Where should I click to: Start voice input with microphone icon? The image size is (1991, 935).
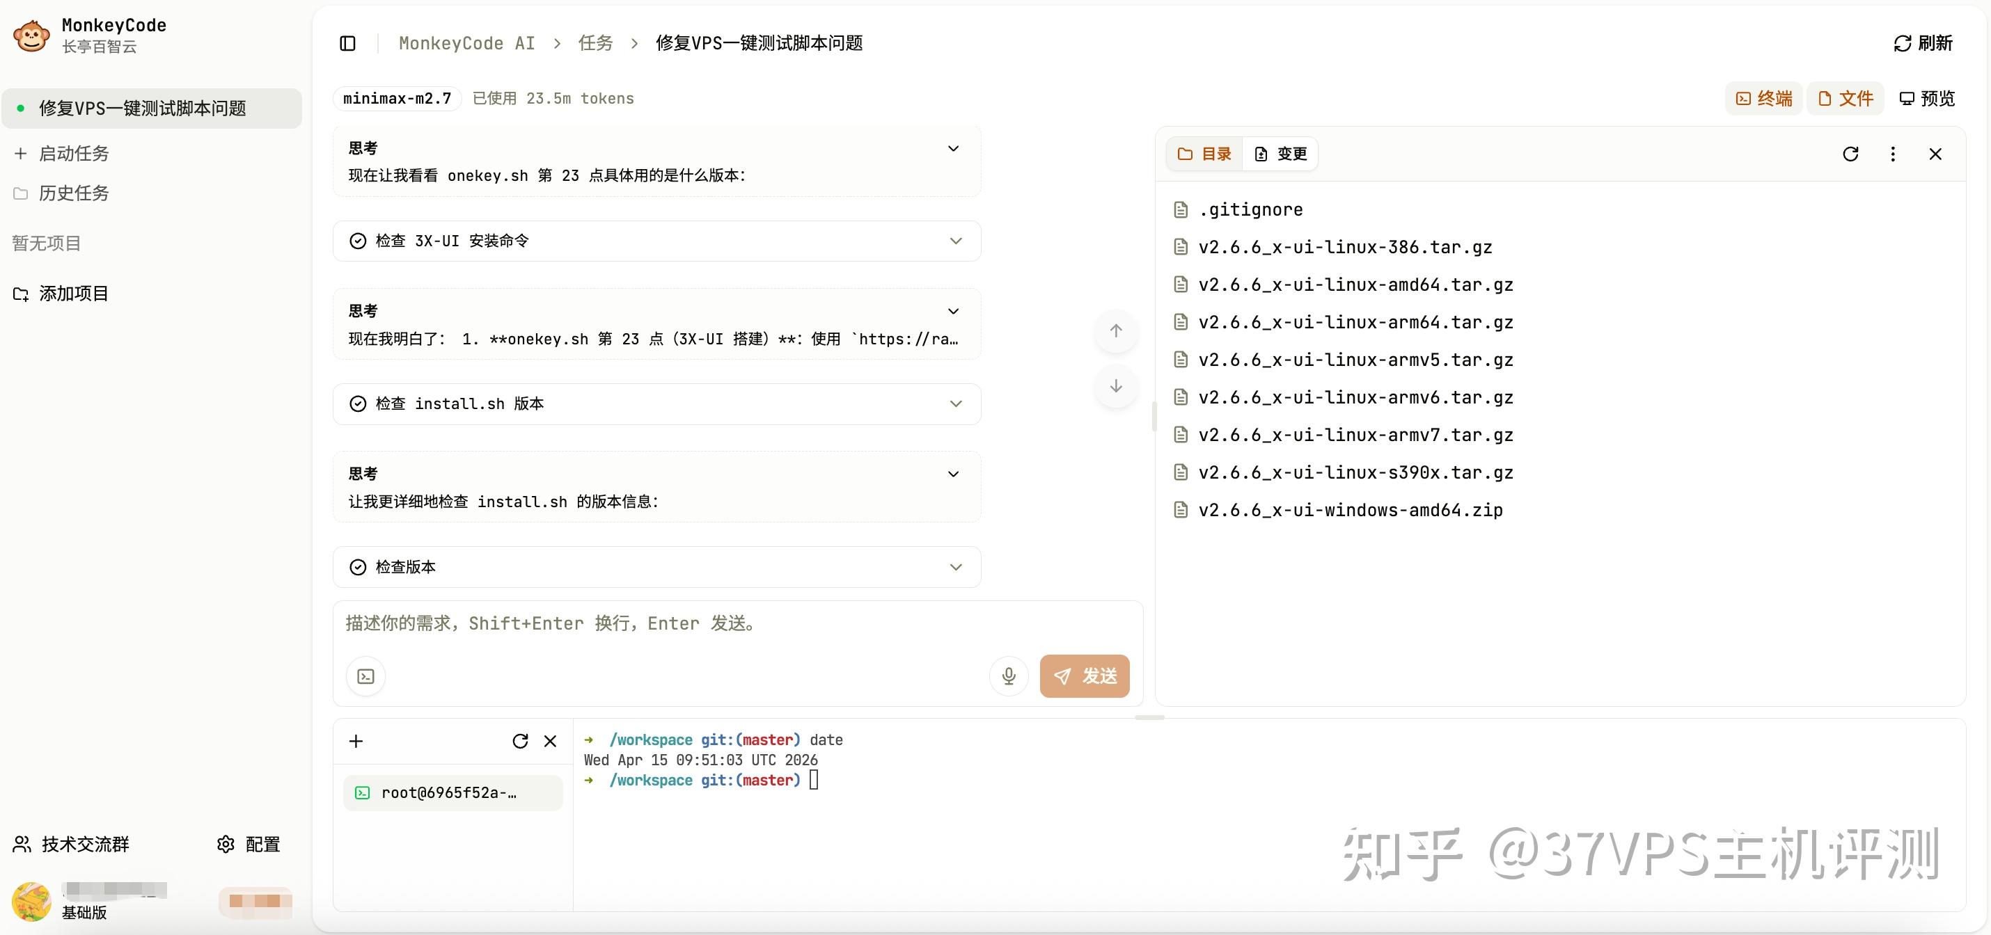tap(1009, 676)
